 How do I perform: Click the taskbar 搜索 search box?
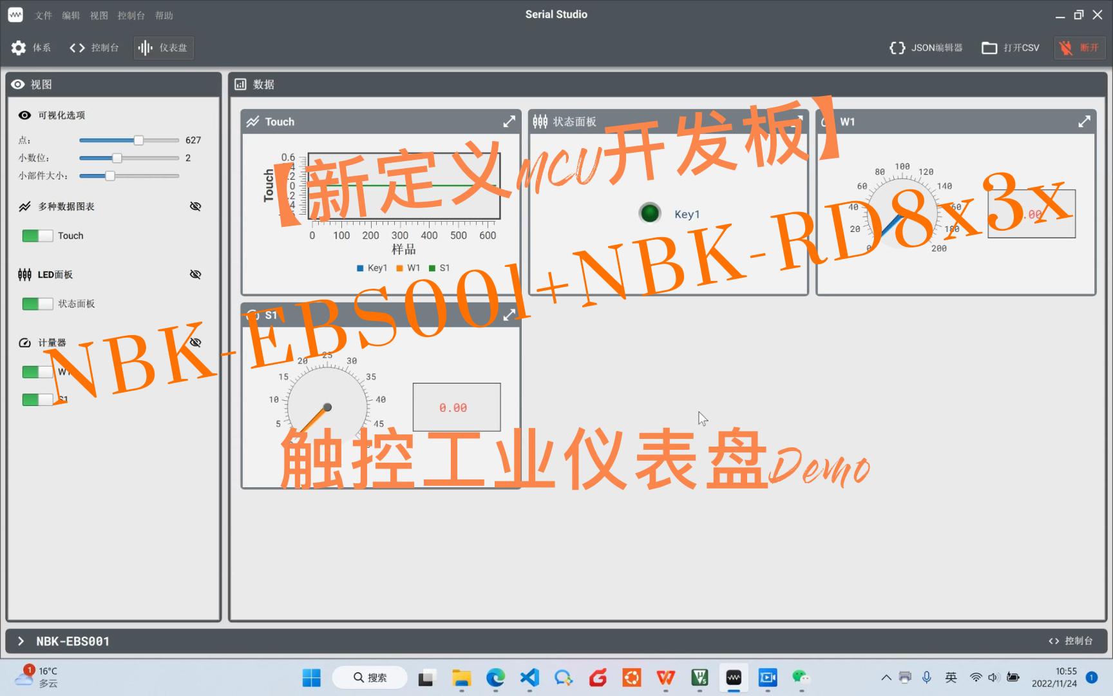tap(370, 677)
